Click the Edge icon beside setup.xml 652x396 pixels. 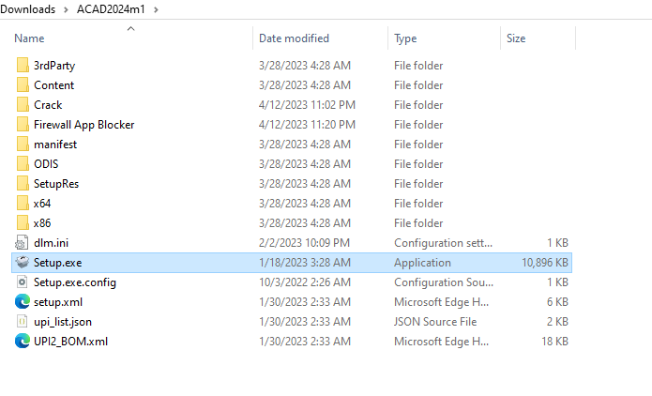pyautogui.click(x=23, y=301)
